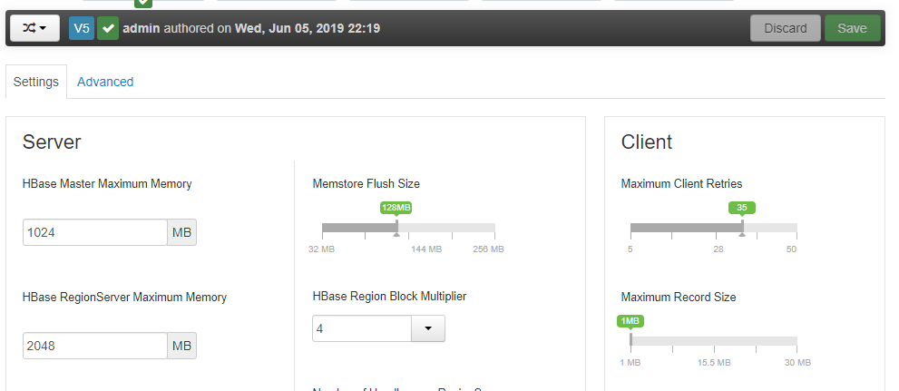Click the 35 Maximum Client Retries tooltip
899x391 pixels.
742,208
